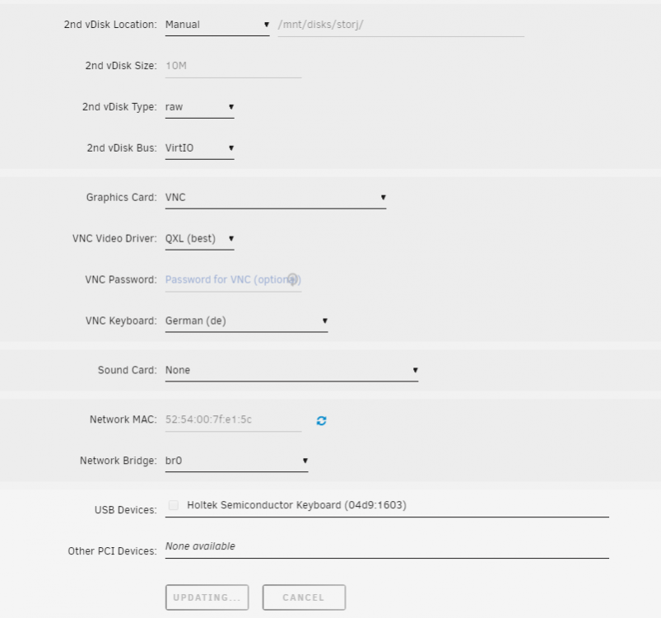Focus the Network MAC address field
Screen dimensions: 661x618
233,419
